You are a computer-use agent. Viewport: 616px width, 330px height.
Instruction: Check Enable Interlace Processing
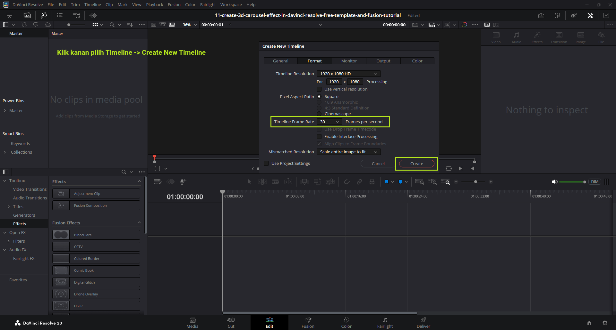(x=319, y=137)
